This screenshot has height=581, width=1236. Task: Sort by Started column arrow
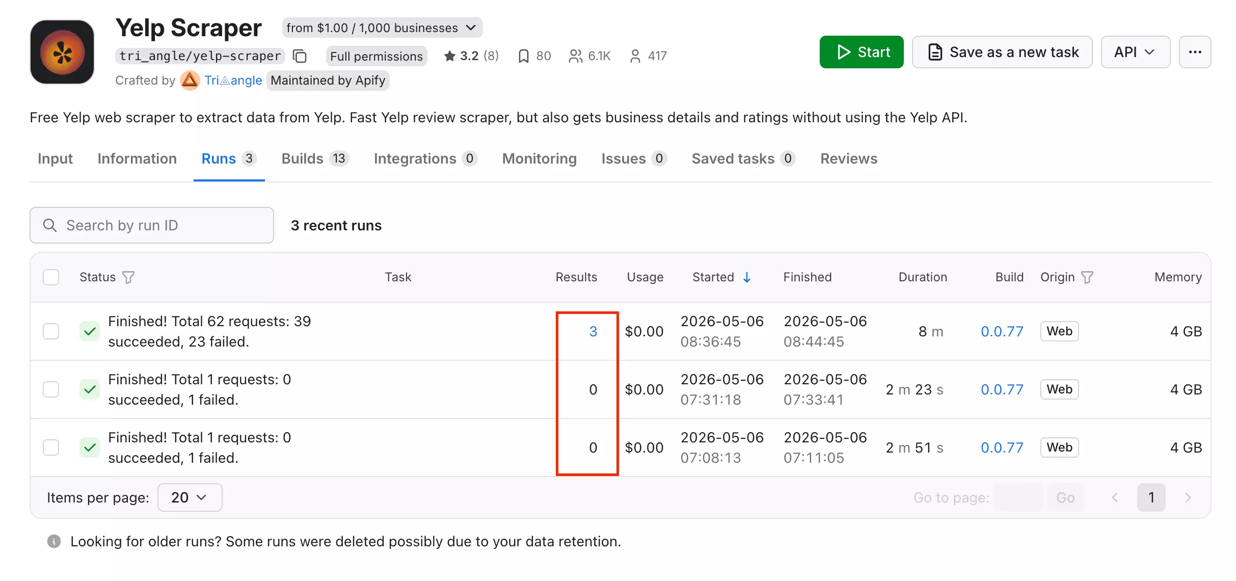[x=747, y=277]
